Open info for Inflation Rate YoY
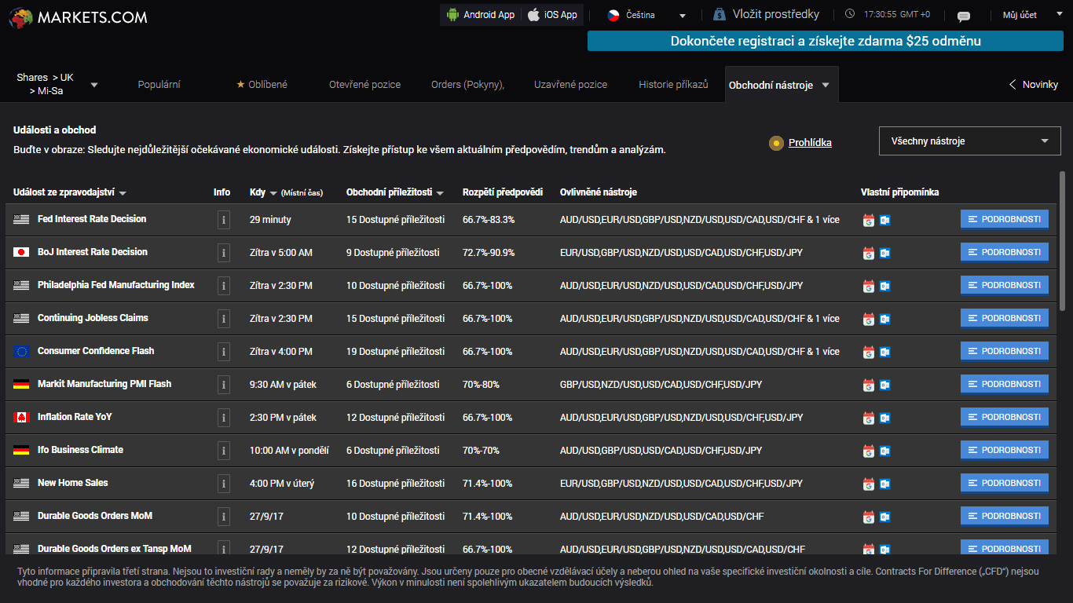Image resolution: width=1073 pixels, height=603 pixels. click(224, 418)
